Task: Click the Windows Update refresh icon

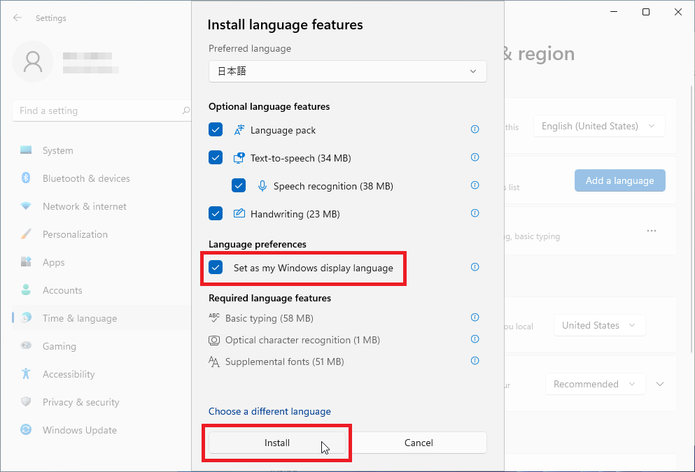Action: pos(26,429)
